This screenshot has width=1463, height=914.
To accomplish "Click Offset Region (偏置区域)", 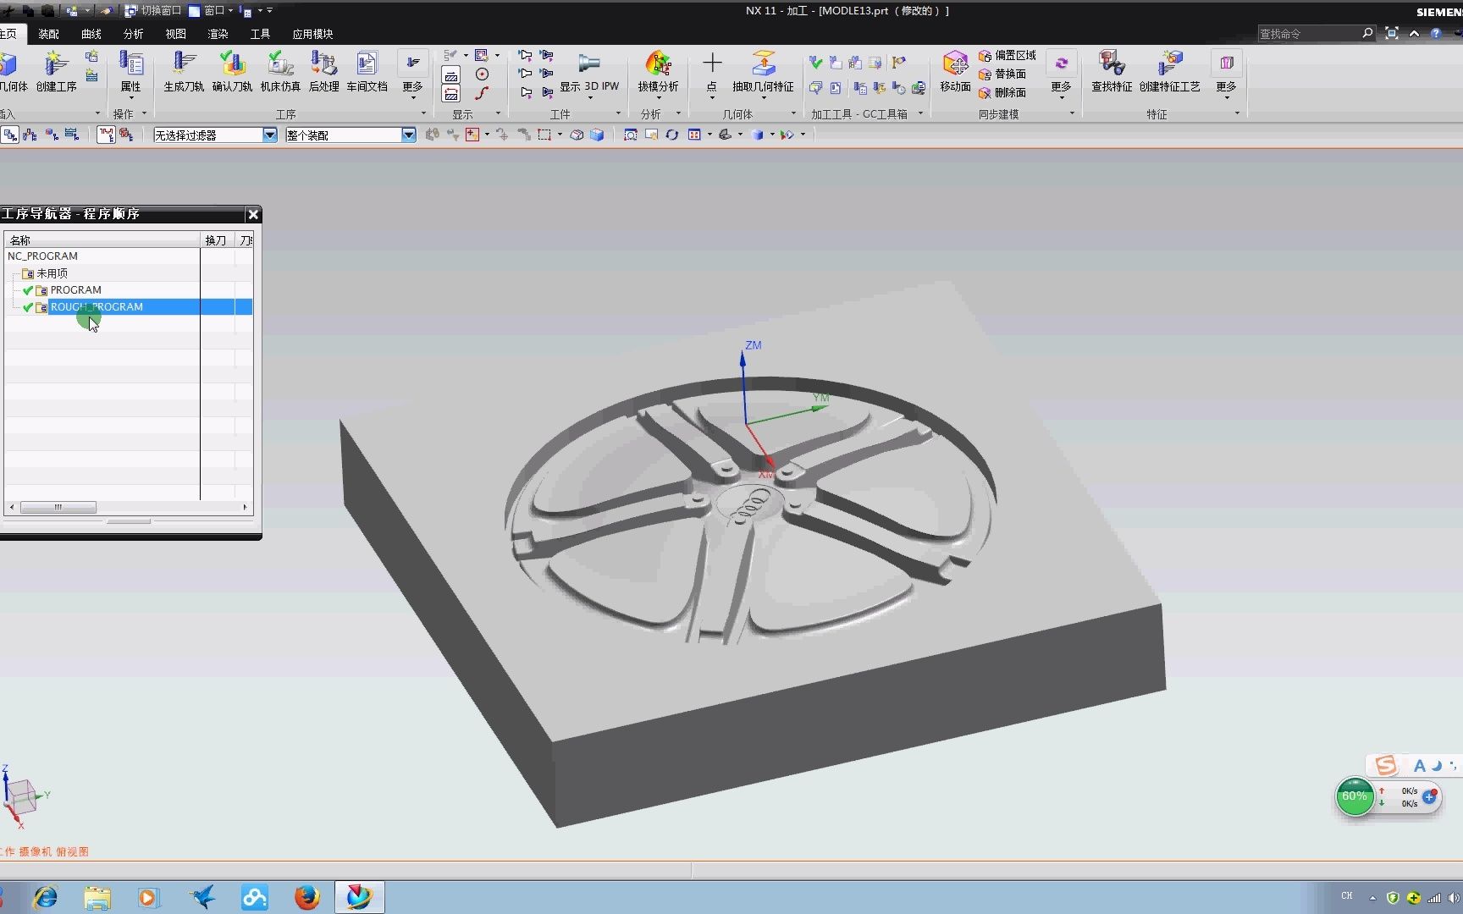I will click(x=1008, y=56).
